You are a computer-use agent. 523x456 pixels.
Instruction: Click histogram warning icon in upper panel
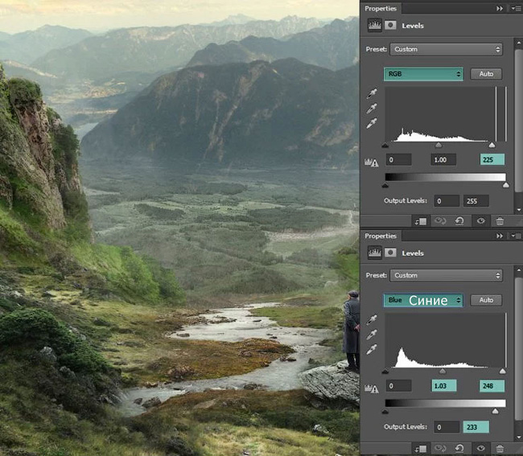point(371,162)
